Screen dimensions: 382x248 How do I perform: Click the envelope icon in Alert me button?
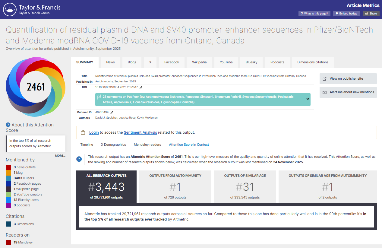click(325, 92)
